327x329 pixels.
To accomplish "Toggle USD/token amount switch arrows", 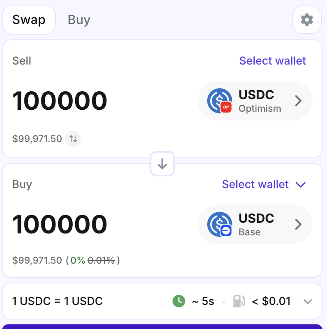I will coord(73,139).
